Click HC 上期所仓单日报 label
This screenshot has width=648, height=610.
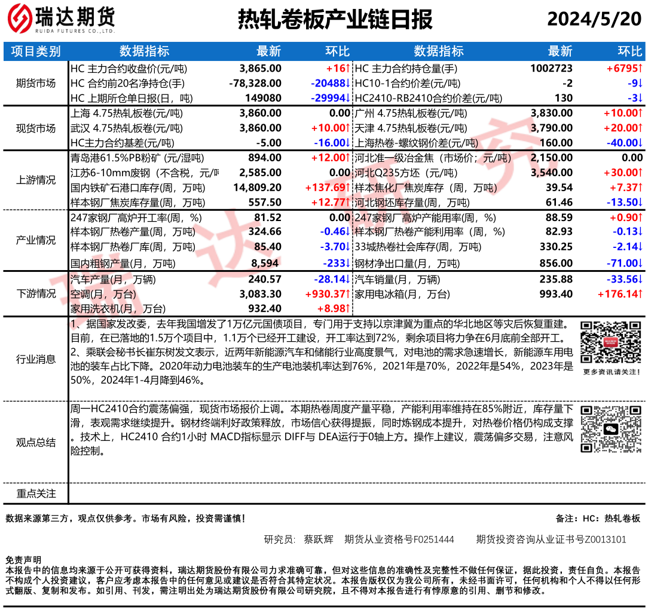point(132,99)
